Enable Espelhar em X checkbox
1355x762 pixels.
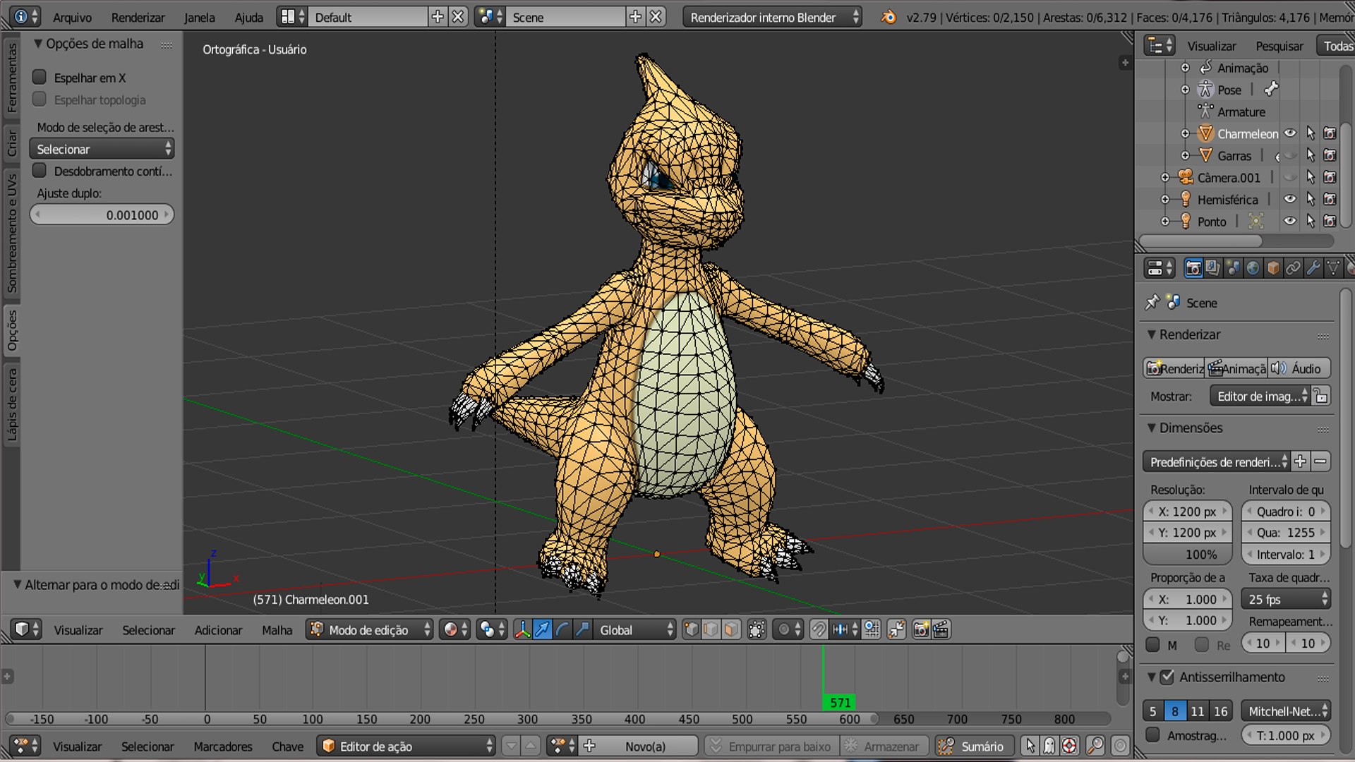click(40, 77)
